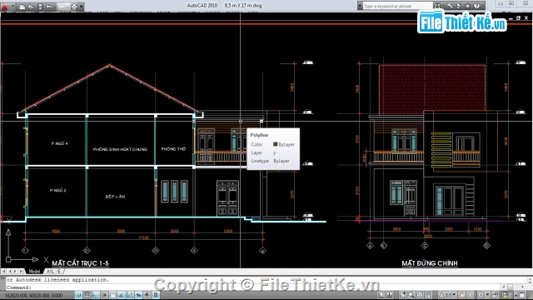Click the command window scroll left arrow
533x300 pixels.
click(x=504, y=287)
